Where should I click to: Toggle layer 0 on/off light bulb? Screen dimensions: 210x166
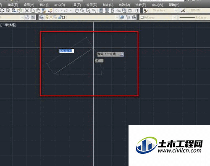[x=47, y=17]
